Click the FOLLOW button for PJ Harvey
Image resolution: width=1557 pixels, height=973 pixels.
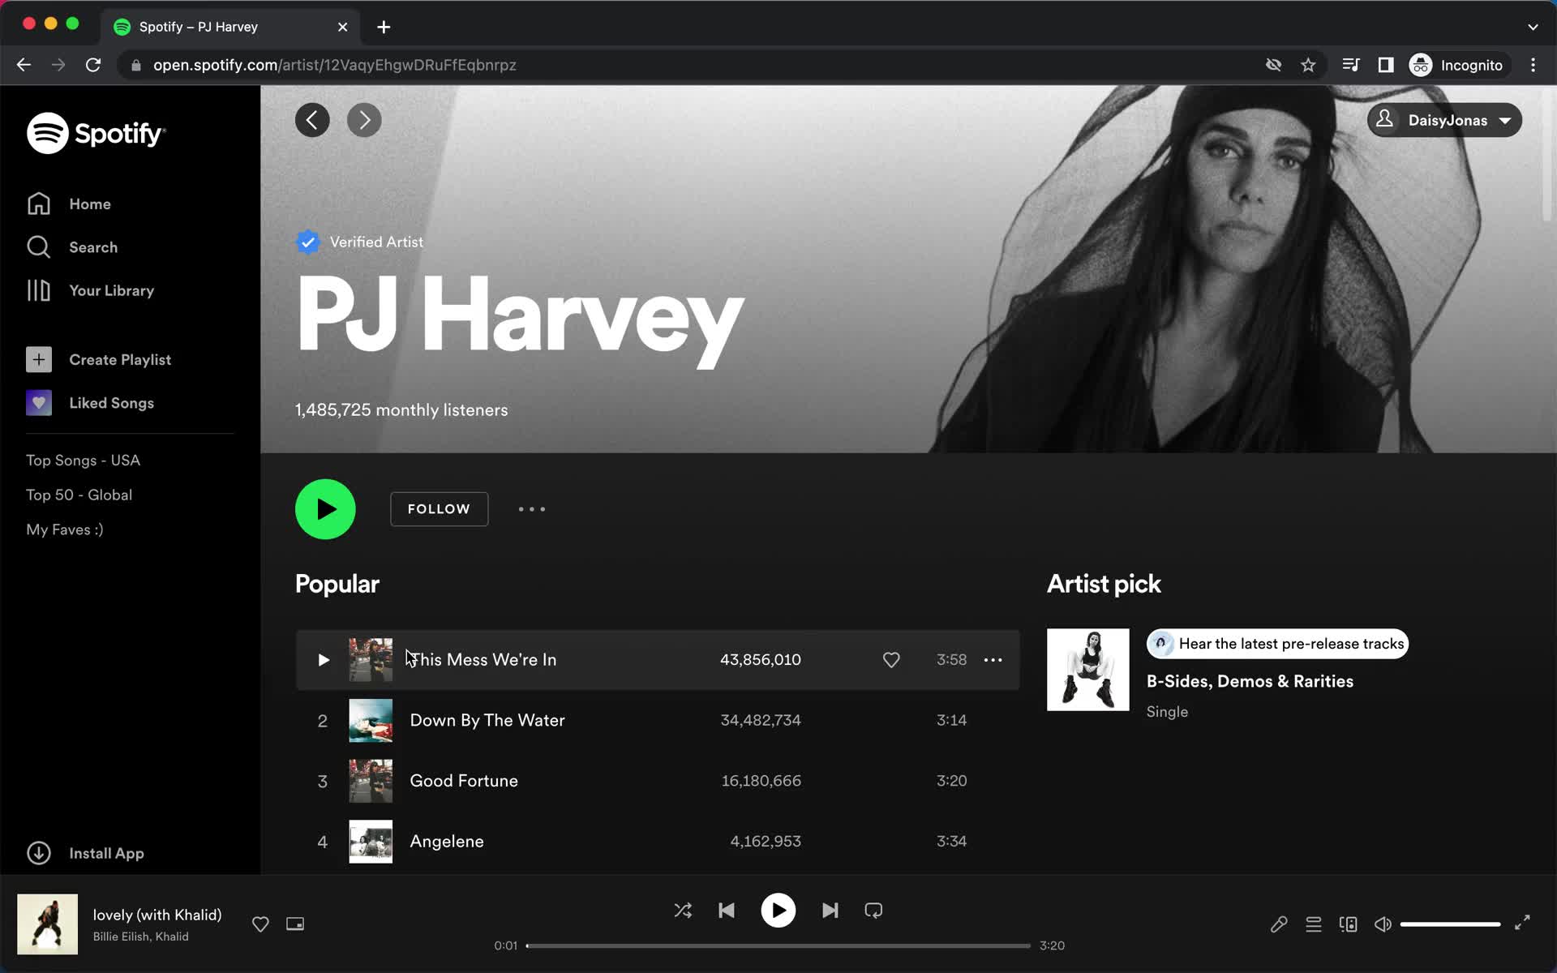[x=438, y=509]
